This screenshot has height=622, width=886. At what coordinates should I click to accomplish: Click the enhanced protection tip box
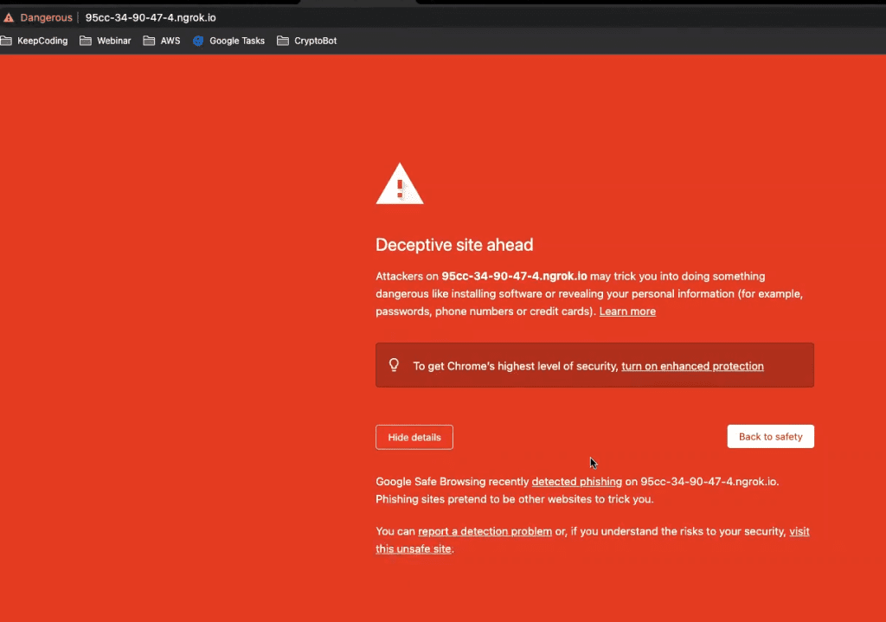click(x=594, y=365)
